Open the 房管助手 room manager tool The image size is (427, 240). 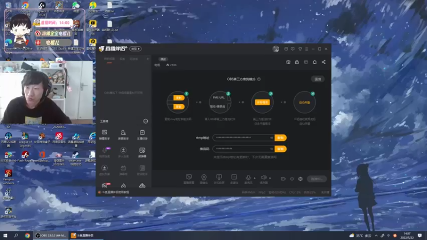tap(123, 135)
